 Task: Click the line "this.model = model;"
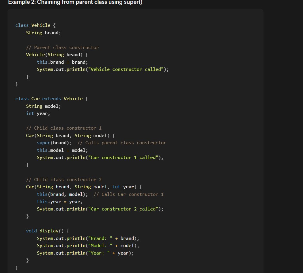click(62, 150)
